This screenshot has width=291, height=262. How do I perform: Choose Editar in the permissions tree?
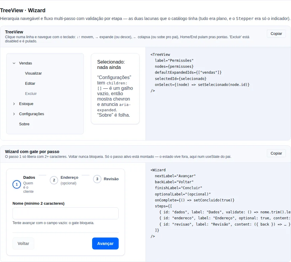point(45,83)
